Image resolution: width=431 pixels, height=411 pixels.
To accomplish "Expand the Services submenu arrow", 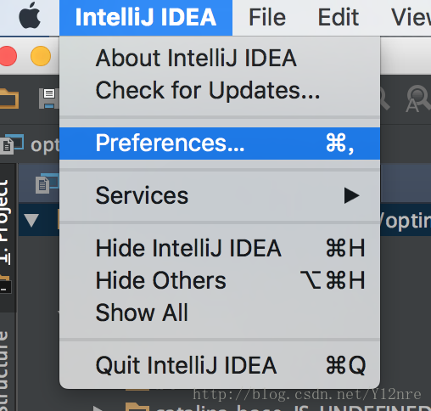I will (x=351, y=195).
